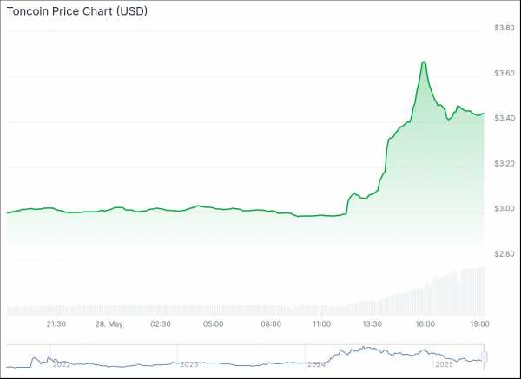The image size is (521, 379).
Task: Click the 2024 label in range navigator
Action: click(x=316, y=364)
